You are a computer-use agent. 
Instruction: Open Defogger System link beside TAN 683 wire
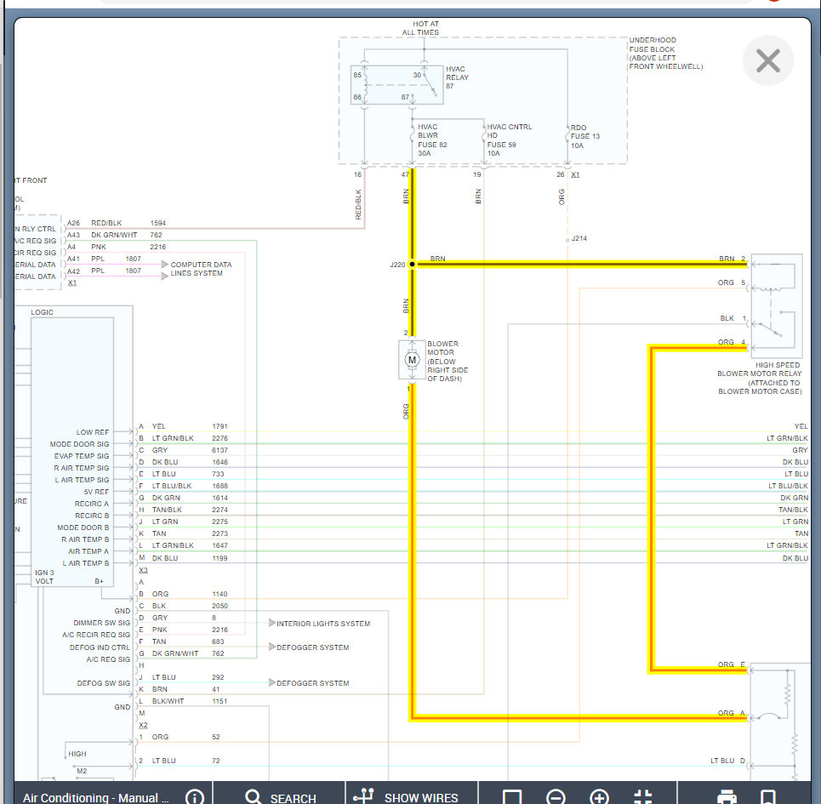tap(311, 647)
